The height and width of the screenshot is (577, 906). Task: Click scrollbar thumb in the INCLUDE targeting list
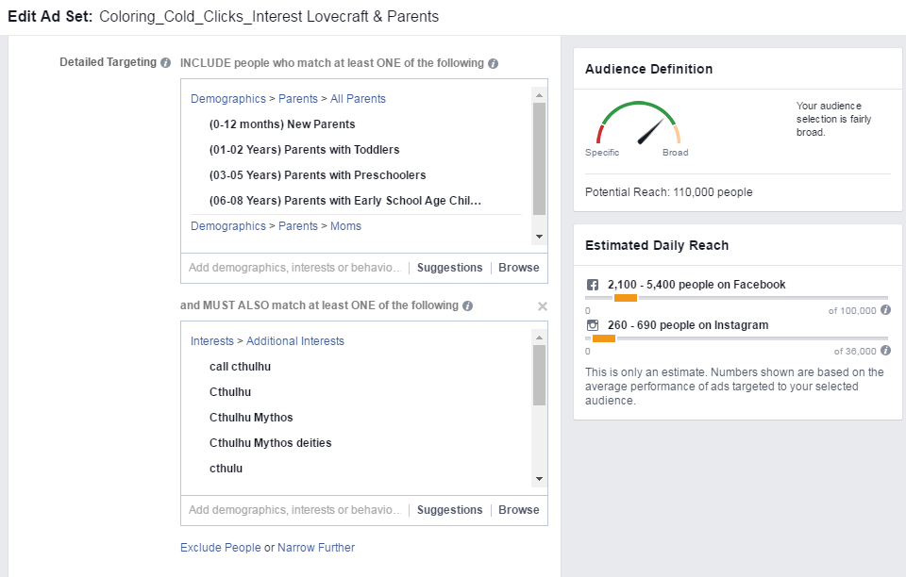pyautogui.click(x=539, y=158)
